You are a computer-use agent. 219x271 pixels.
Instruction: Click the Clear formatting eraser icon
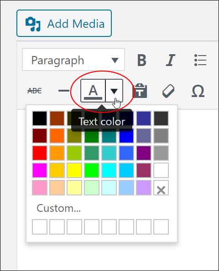click(x=168, y=91)
